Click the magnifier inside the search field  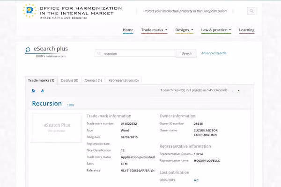pyautogui.click(x=99, y=54)
